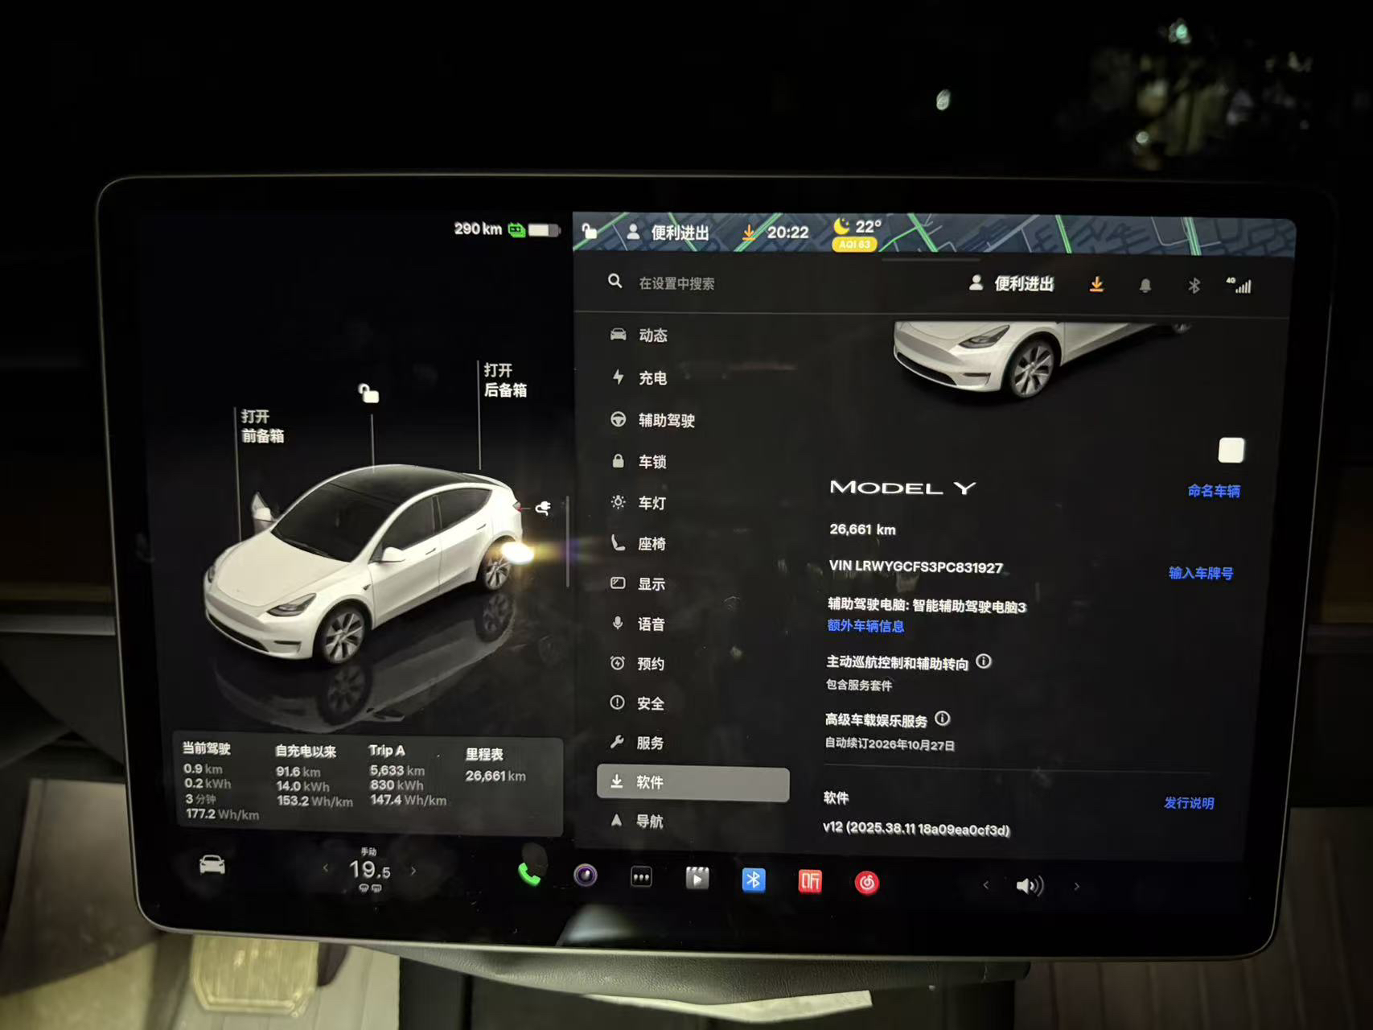Open notifications bell icon
1373x1030 pixels.
click(x=1145, y=286)
